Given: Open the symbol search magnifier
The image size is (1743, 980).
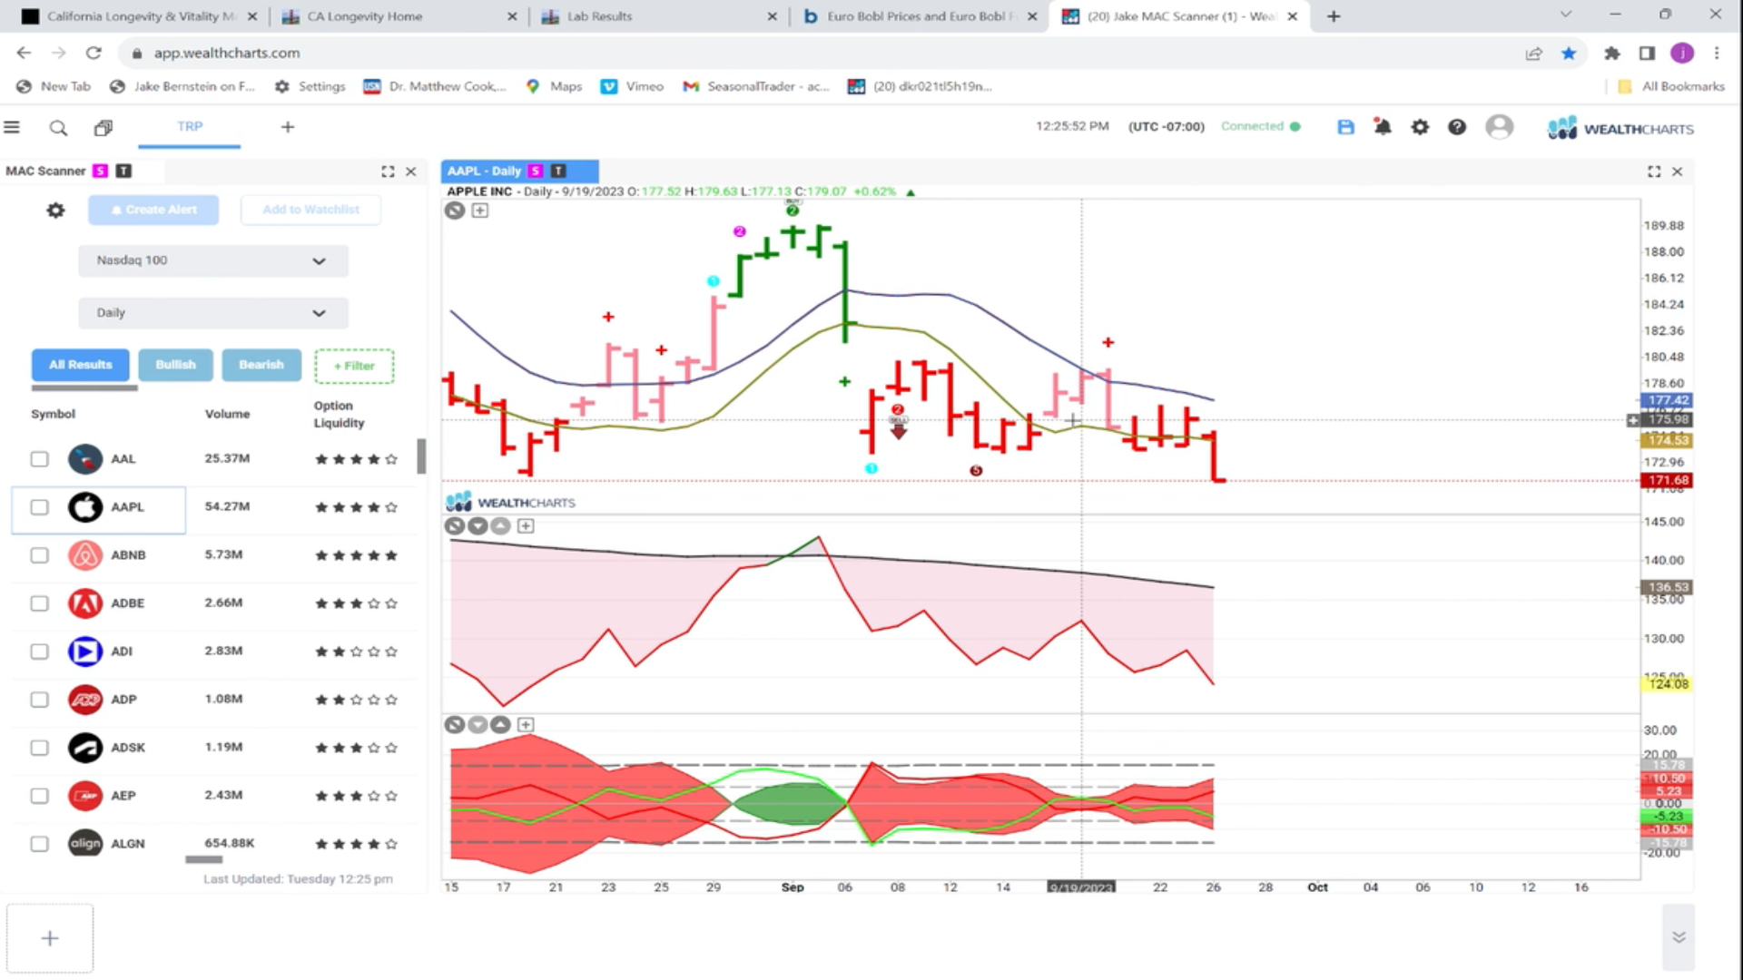Looking at the screenshot, I should (x=58, y=128).
